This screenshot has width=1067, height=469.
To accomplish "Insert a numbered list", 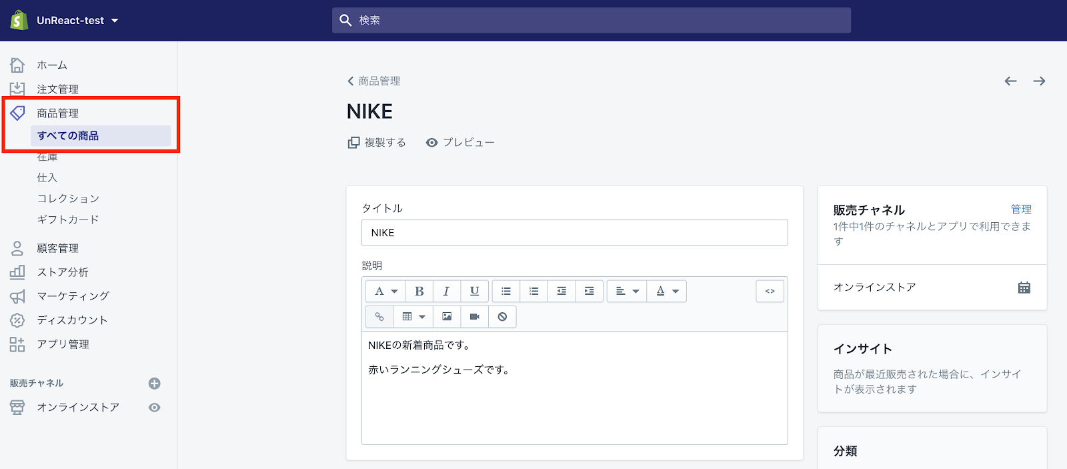I will 533,291.
